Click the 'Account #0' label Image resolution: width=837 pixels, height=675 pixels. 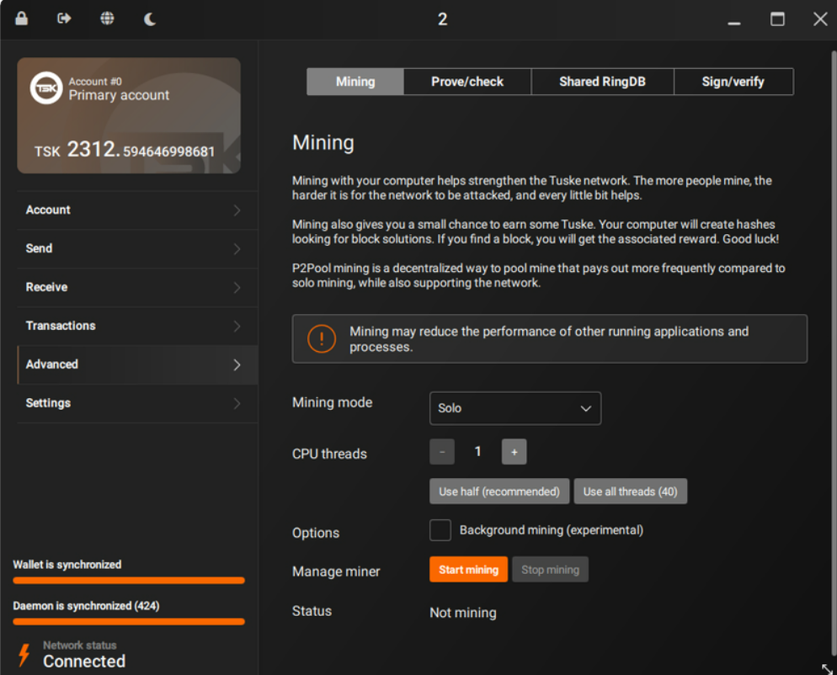(x=95, y=82)
